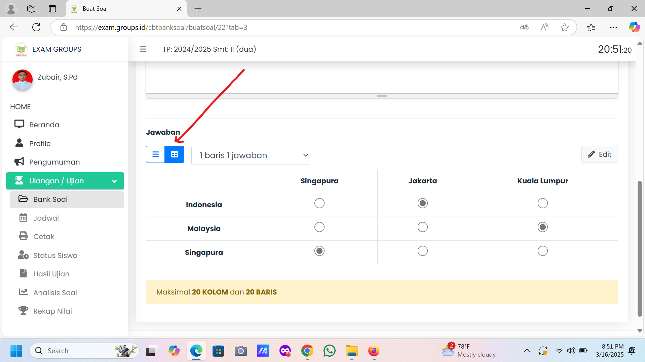This screenshot has height=362, width=645.
Task: Select Kuala Lumpur radio for Singapura row
Action: [542, 251]
